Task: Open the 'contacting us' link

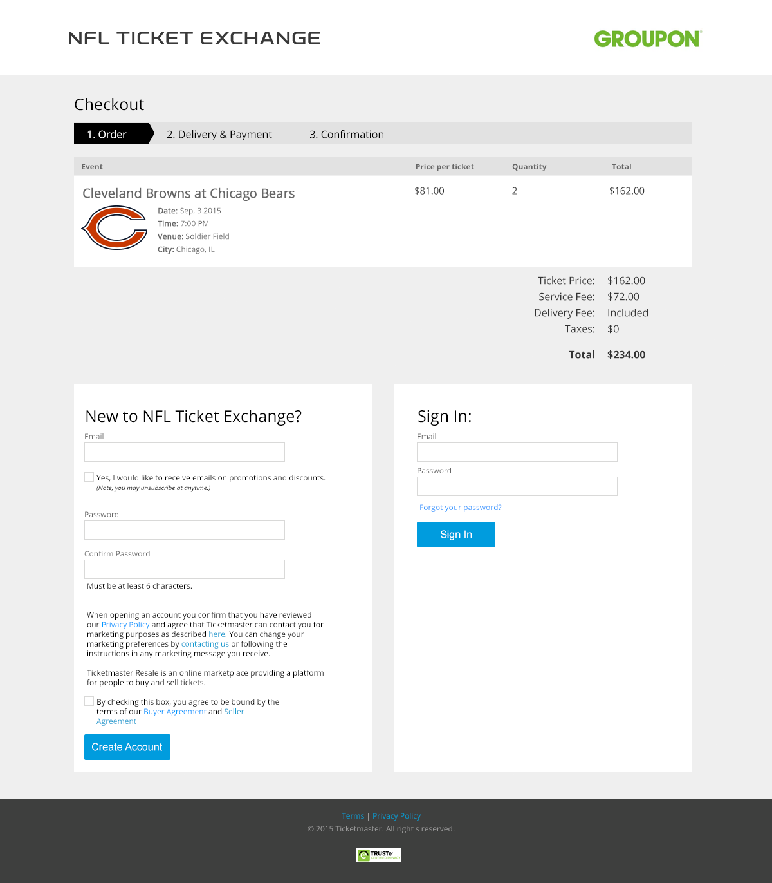Action: click(x=205, y=644)
